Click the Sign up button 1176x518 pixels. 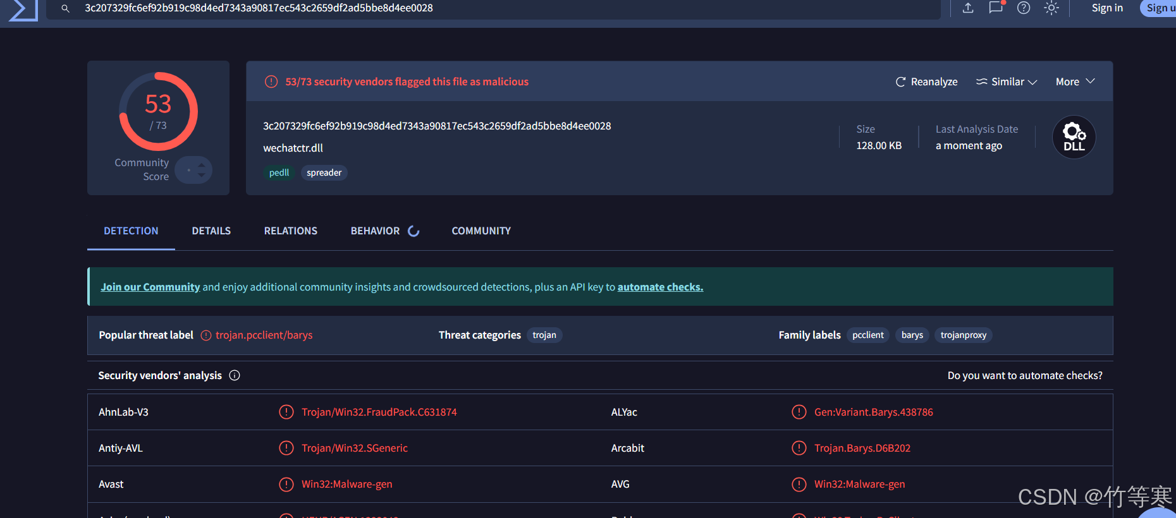(x=1158, y=8)
